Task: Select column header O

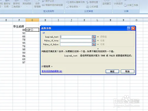Action: click(x=136, y=20)
